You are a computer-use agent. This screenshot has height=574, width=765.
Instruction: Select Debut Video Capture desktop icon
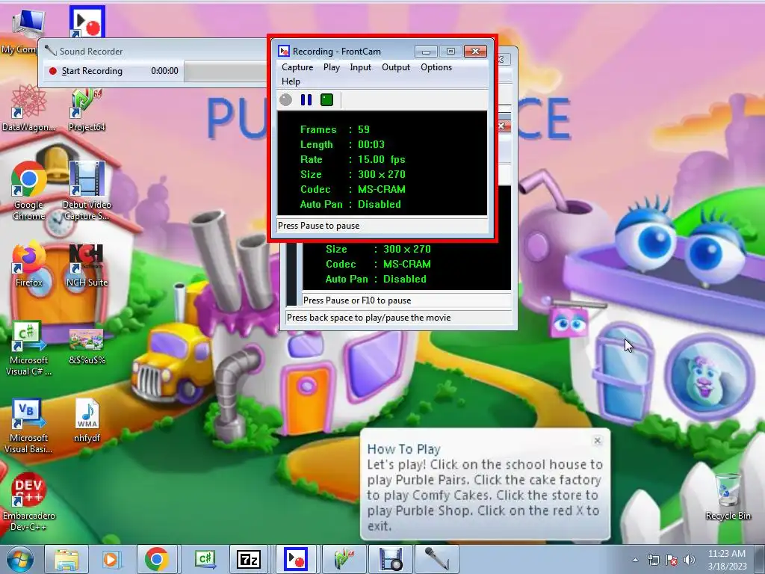point(87,191)
